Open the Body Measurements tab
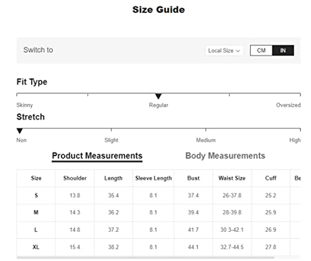 point(225,156)
